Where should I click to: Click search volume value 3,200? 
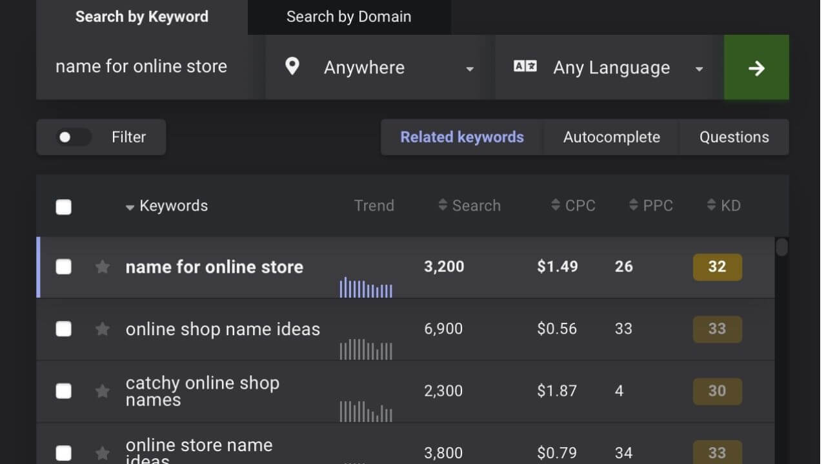(x=444, y=267)
